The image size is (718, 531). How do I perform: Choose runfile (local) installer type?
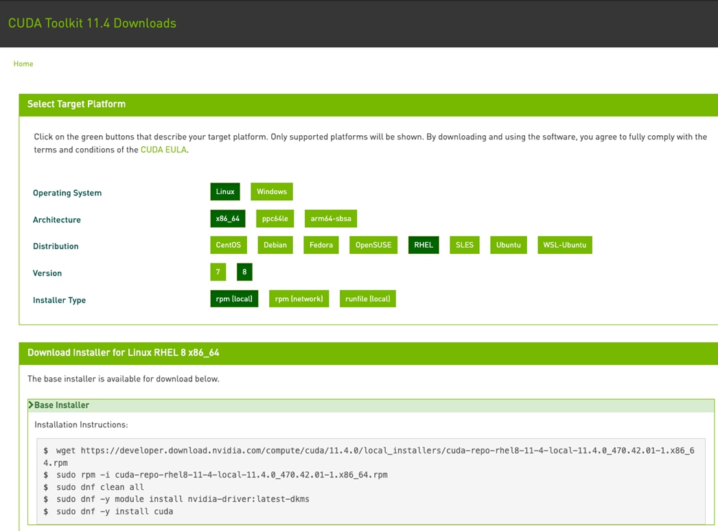coord(368,298)
